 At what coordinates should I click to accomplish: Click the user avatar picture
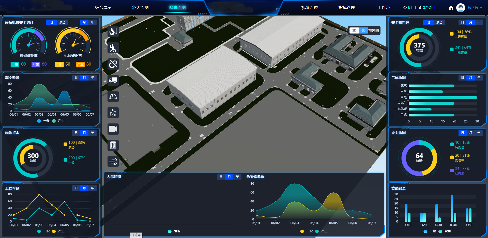[x=460, y=8]
